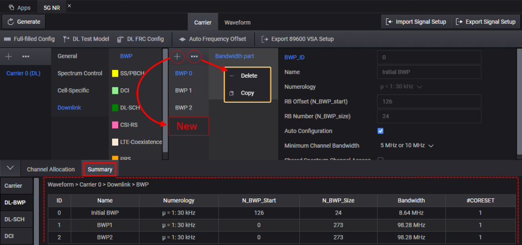This screenshot has width=522, height=245.
Task: Select the 5G NR tab
Action: point(52,7)
